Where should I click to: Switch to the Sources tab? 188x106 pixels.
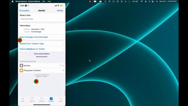click(32, 100)
